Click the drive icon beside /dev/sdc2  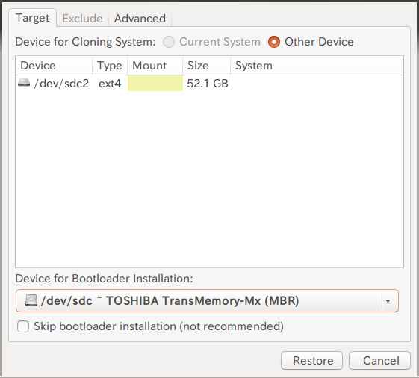24,83
